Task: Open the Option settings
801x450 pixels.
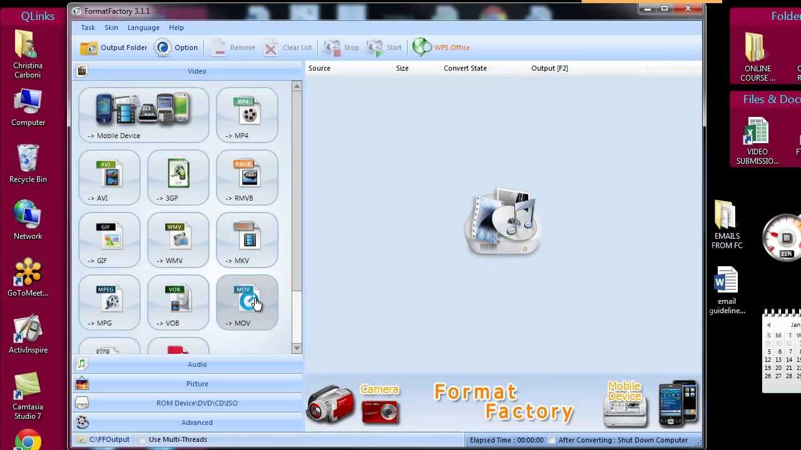Action: (176, 47)
